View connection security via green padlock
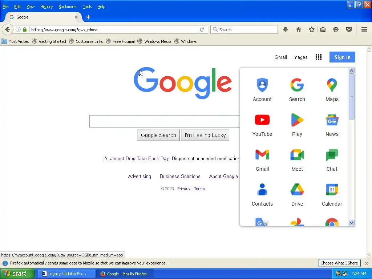 (x=25, y=29)
